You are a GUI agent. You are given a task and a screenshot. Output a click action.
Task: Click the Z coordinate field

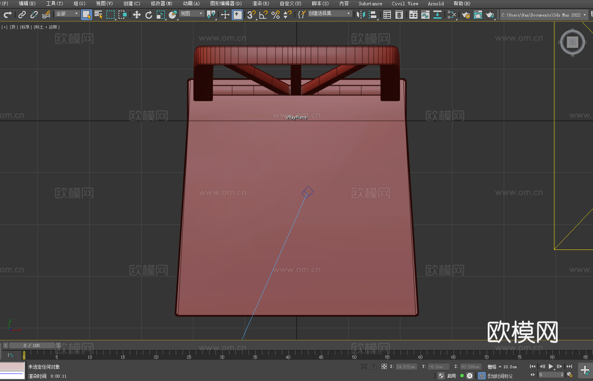(471, 367)
